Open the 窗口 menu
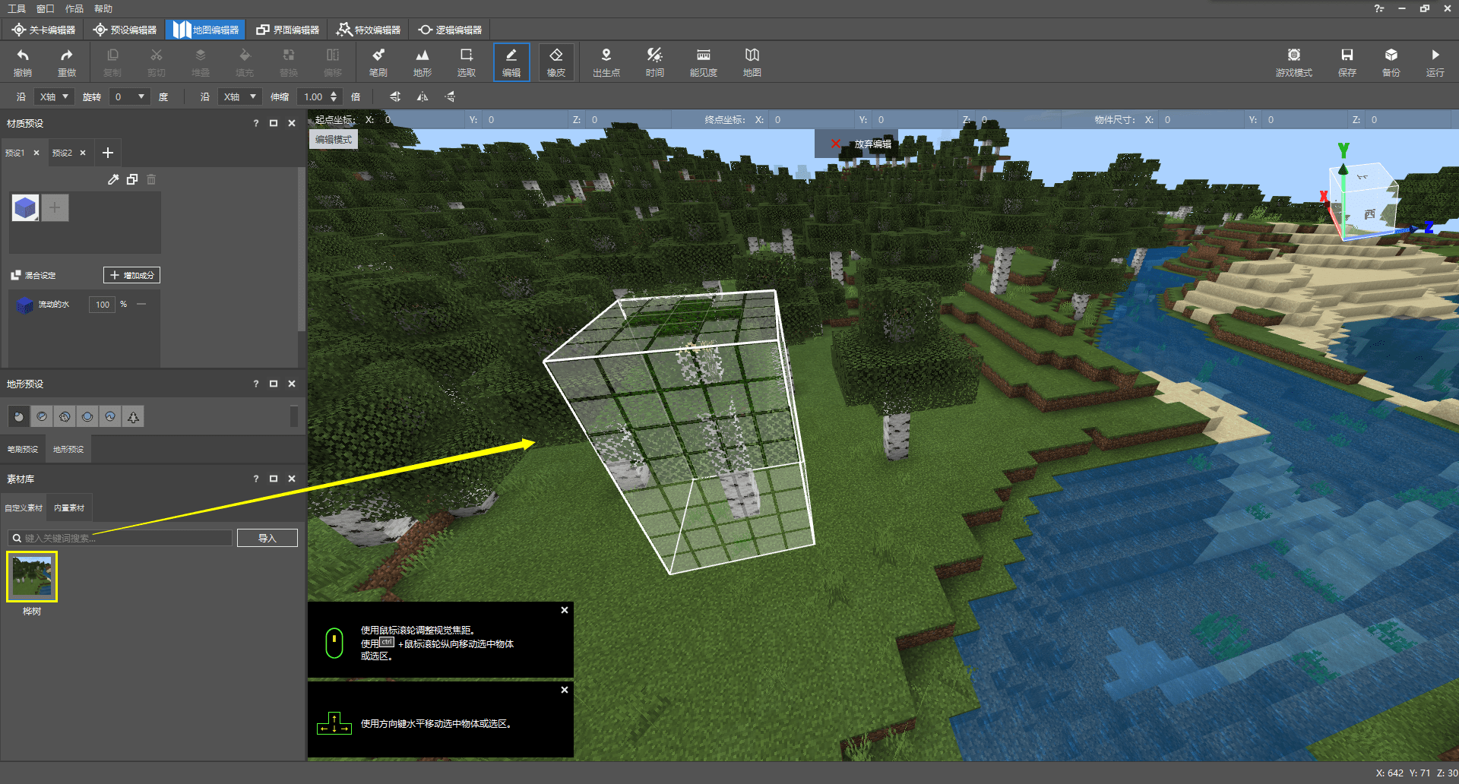Image resolution: width=1459 pixels, height=784 pixels. coord(46,8)
